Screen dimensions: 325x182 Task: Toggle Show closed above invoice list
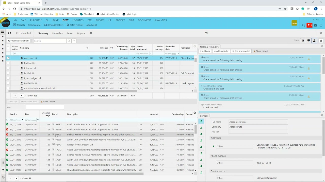tap(48, 102)
